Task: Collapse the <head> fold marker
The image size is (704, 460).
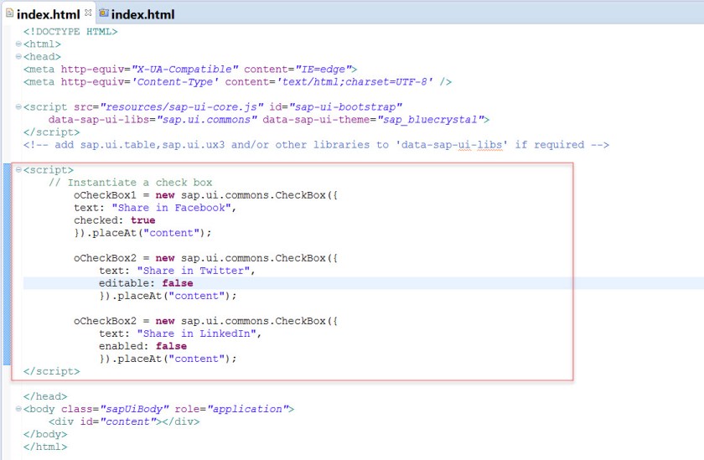Action: 18,56
